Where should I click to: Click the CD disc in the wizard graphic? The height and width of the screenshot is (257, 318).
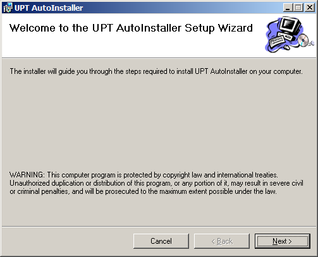tap(303, 40)
